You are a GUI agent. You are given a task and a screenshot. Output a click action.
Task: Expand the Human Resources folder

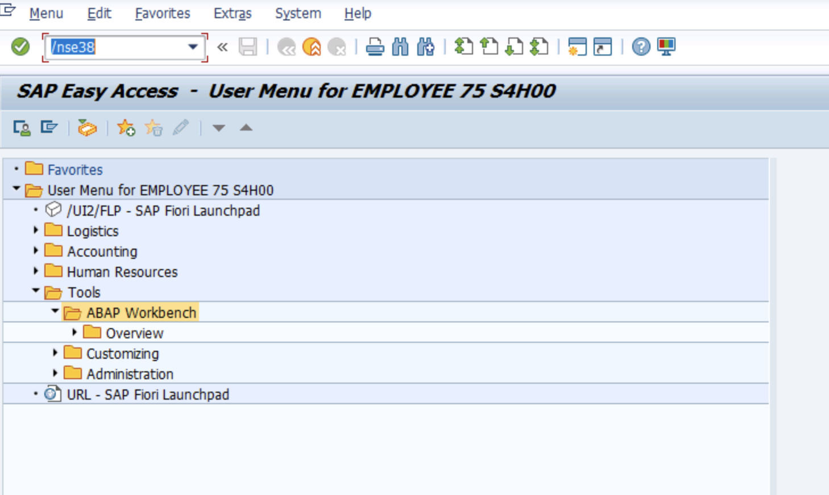(x=35, y=271)
